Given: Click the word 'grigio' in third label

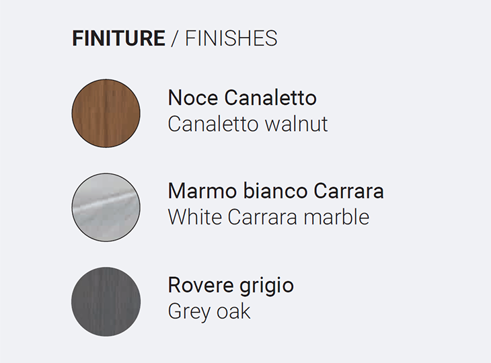Looking at the screenshot, I should [267, 286].
